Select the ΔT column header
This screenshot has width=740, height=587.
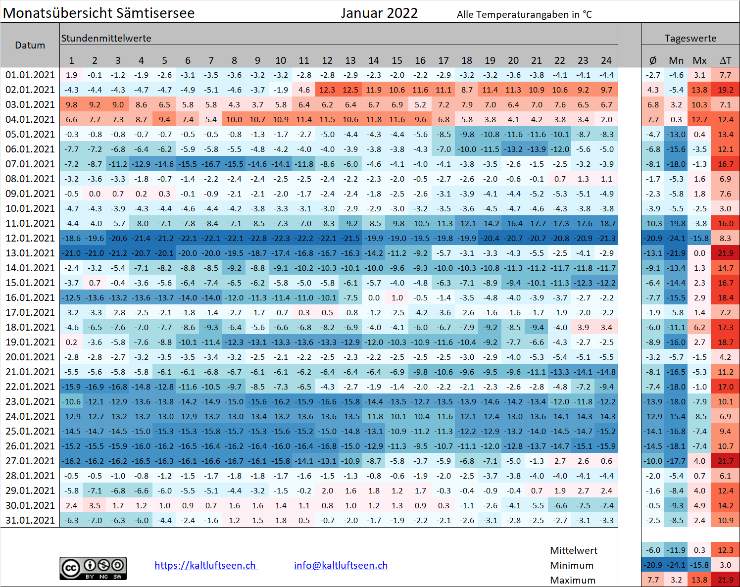(725, 60)
